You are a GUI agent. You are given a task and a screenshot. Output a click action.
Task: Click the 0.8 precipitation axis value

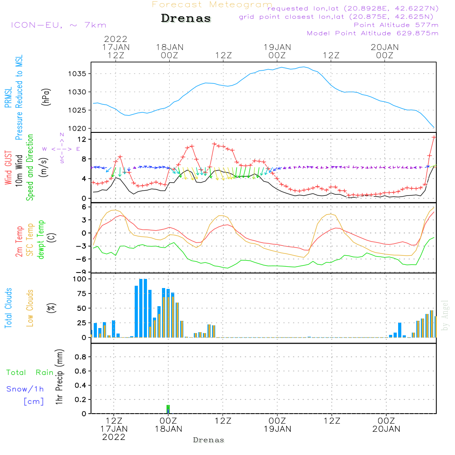pyautogui.click(x=81, y=357)
